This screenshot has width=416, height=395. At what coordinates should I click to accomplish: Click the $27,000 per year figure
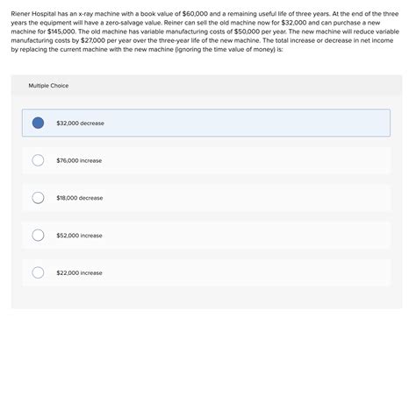(93, 40)
